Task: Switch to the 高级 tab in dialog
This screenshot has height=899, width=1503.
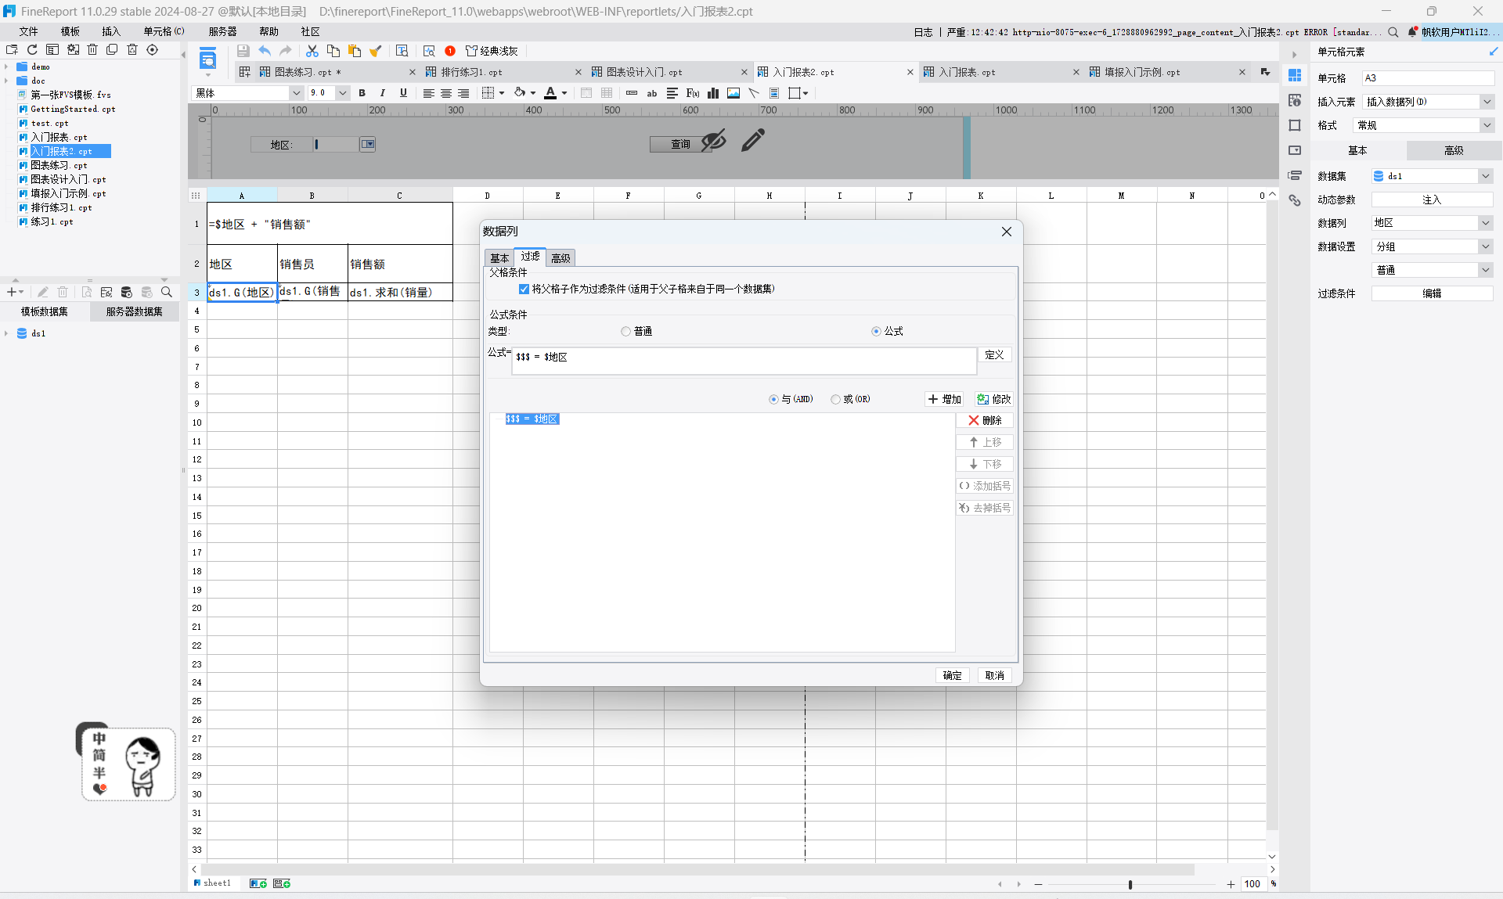Action: 560,258
